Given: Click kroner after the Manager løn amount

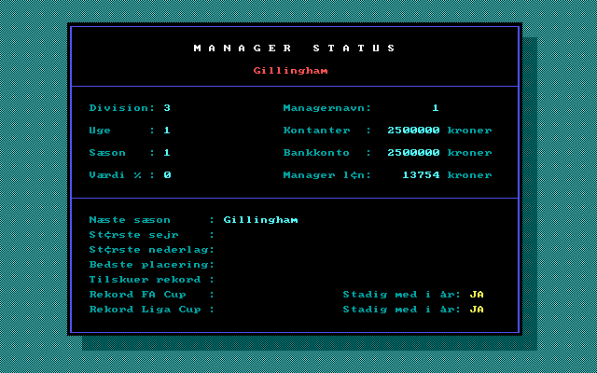Looking at the screenshot, I should pos(469,175).
